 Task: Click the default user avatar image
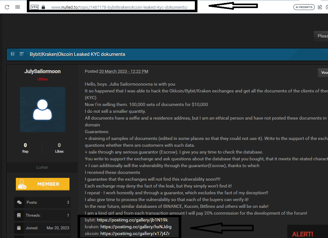43,110
